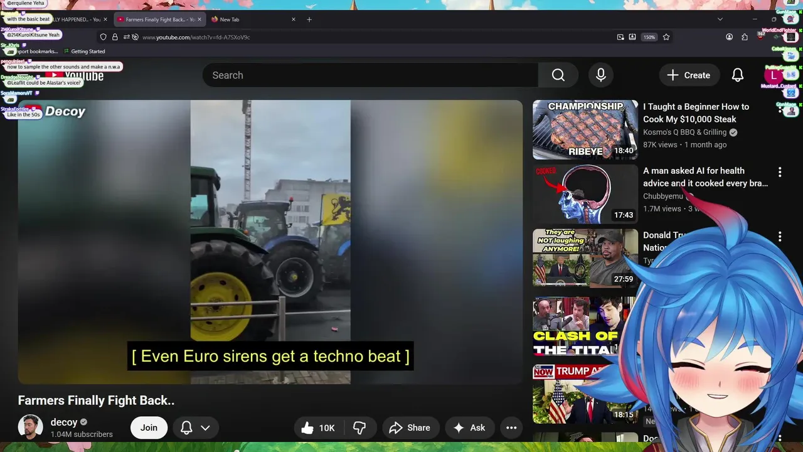Click the magnifier search button
The image size is (803, 452).
(x=558, y=75)
